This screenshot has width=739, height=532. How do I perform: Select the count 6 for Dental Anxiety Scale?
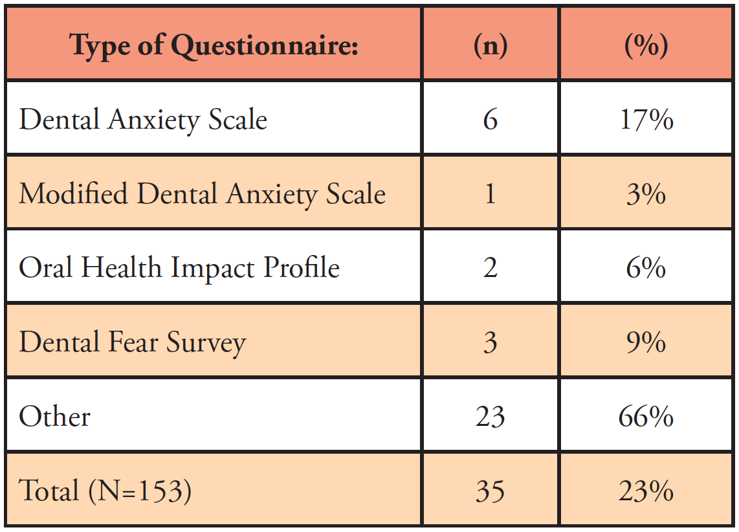tap(490, 120)
